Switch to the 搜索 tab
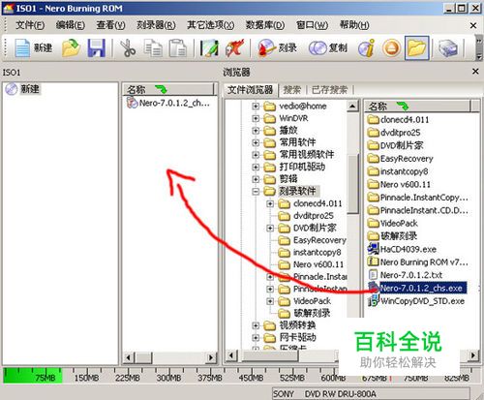 tap(292, 90)
